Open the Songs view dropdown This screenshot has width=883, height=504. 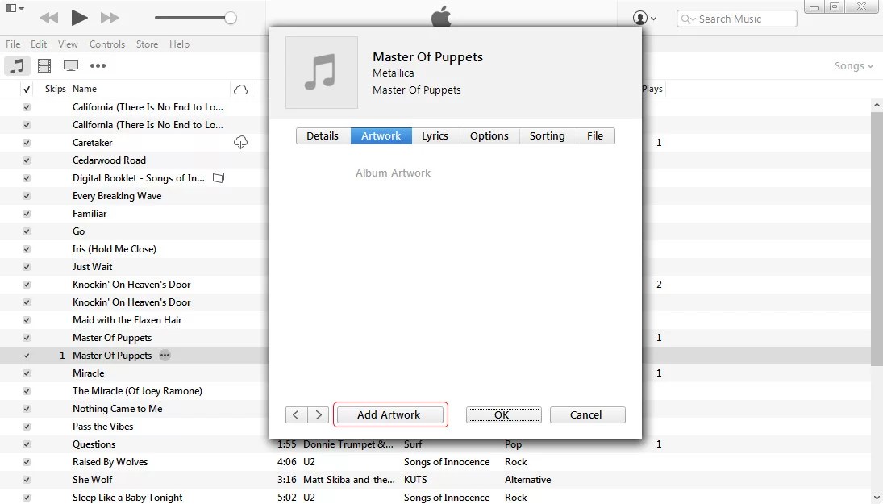coord(853,66)
